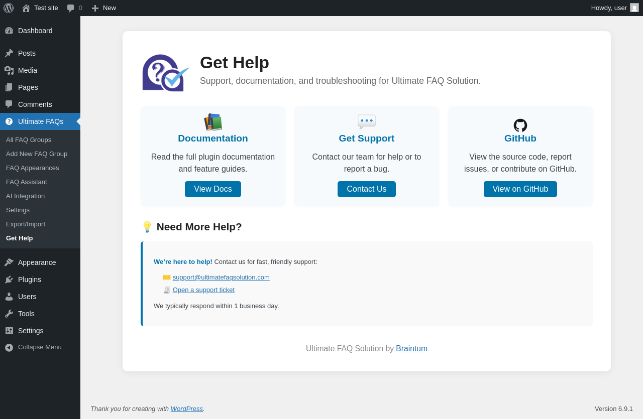The width and height of the screenshot is (643, 419).
Task: Click the View Docs button
Action: [213, 189]
